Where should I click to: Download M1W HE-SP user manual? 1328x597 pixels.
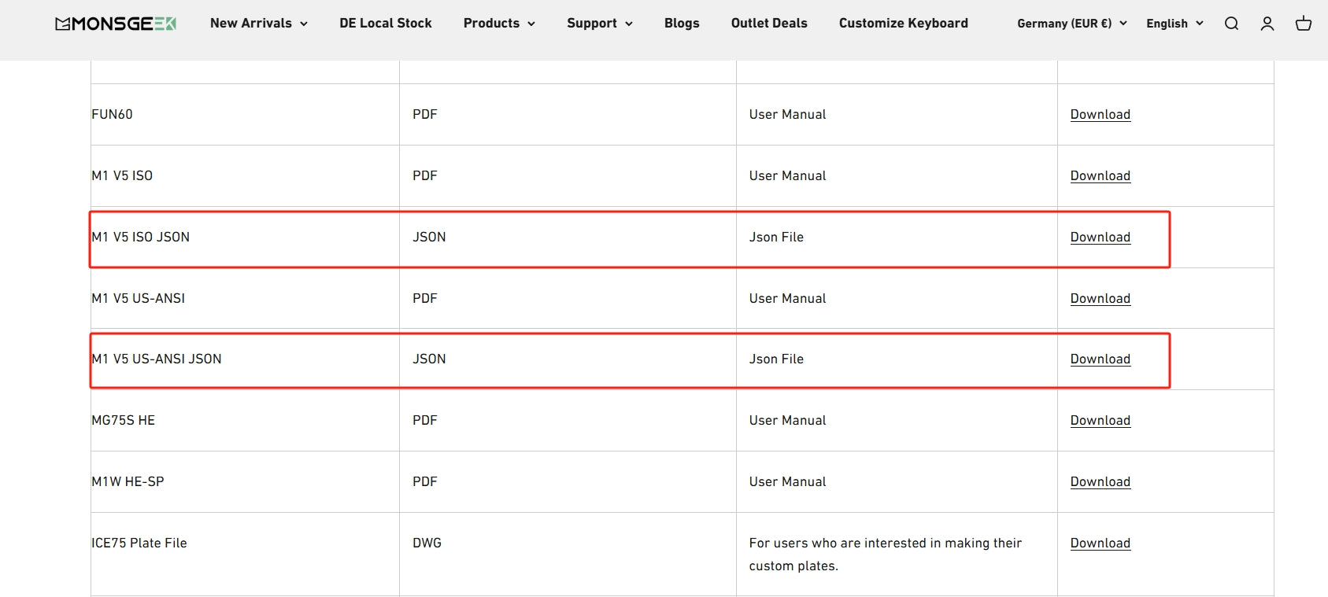coord(1100,482)
